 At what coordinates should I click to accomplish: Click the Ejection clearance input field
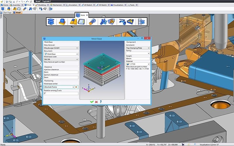(61, 77)
